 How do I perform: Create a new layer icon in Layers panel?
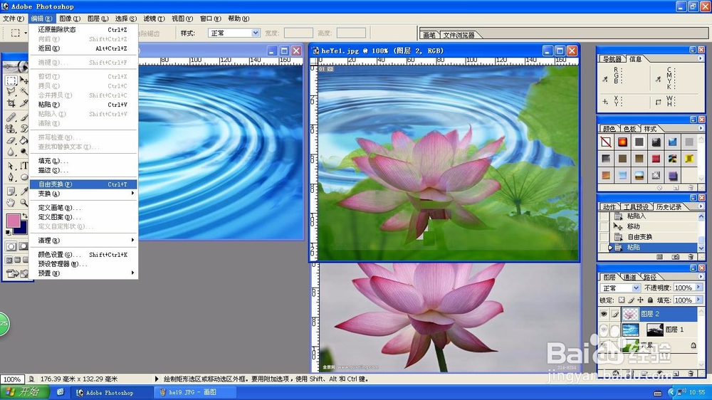(x=676, y=374)
